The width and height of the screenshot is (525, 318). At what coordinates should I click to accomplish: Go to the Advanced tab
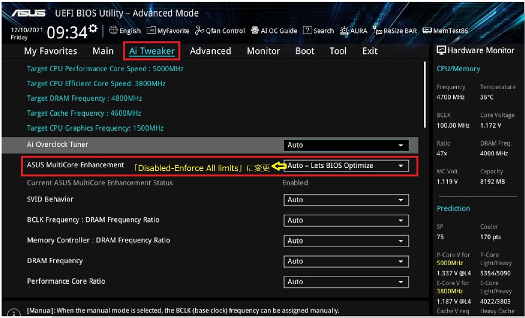pos(211,51)
